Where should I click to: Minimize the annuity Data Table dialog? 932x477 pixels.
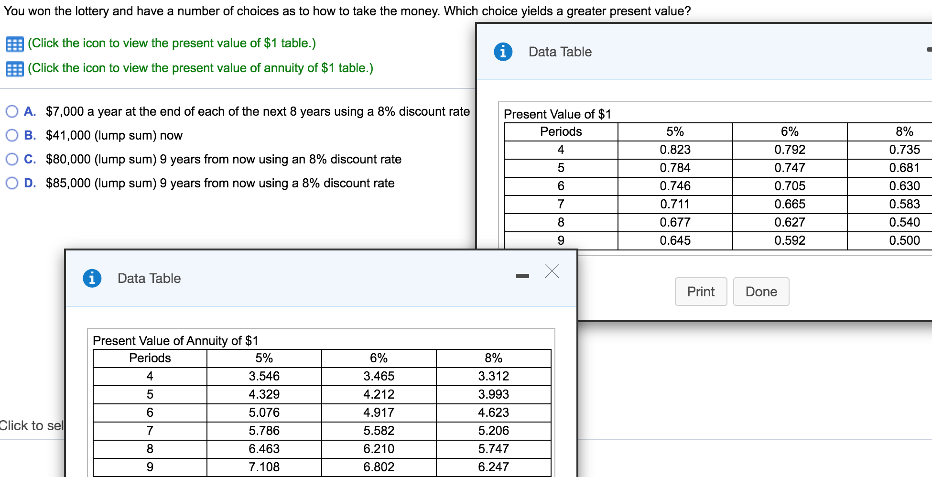(x=522, y=276)
